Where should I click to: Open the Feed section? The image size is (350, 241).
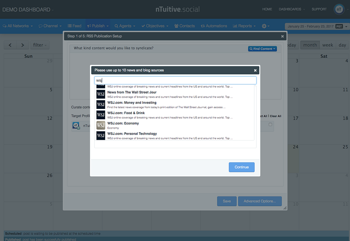(x=74, y=25)
